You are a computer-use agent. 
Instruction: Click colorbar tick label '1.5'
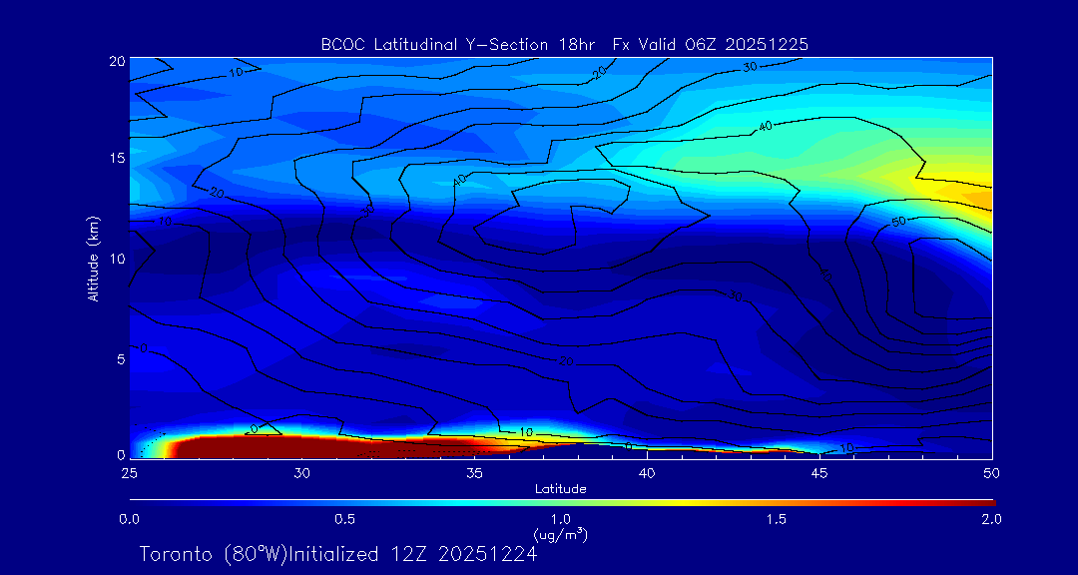(x=777, y=519)
